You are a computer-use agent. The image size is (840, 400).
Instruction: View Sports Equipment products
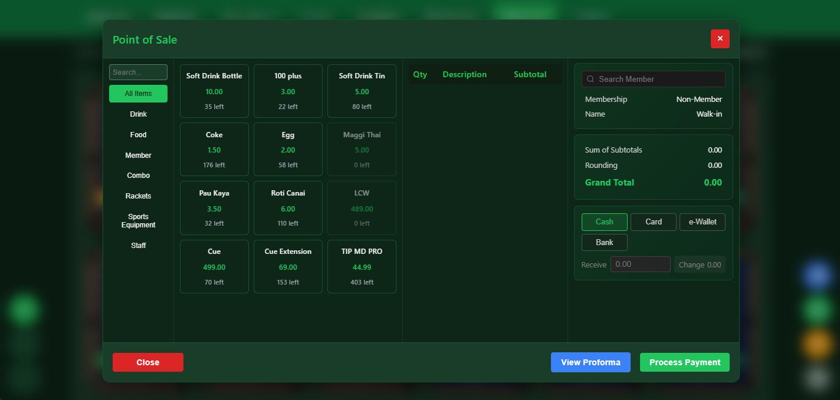click(138, 220)
